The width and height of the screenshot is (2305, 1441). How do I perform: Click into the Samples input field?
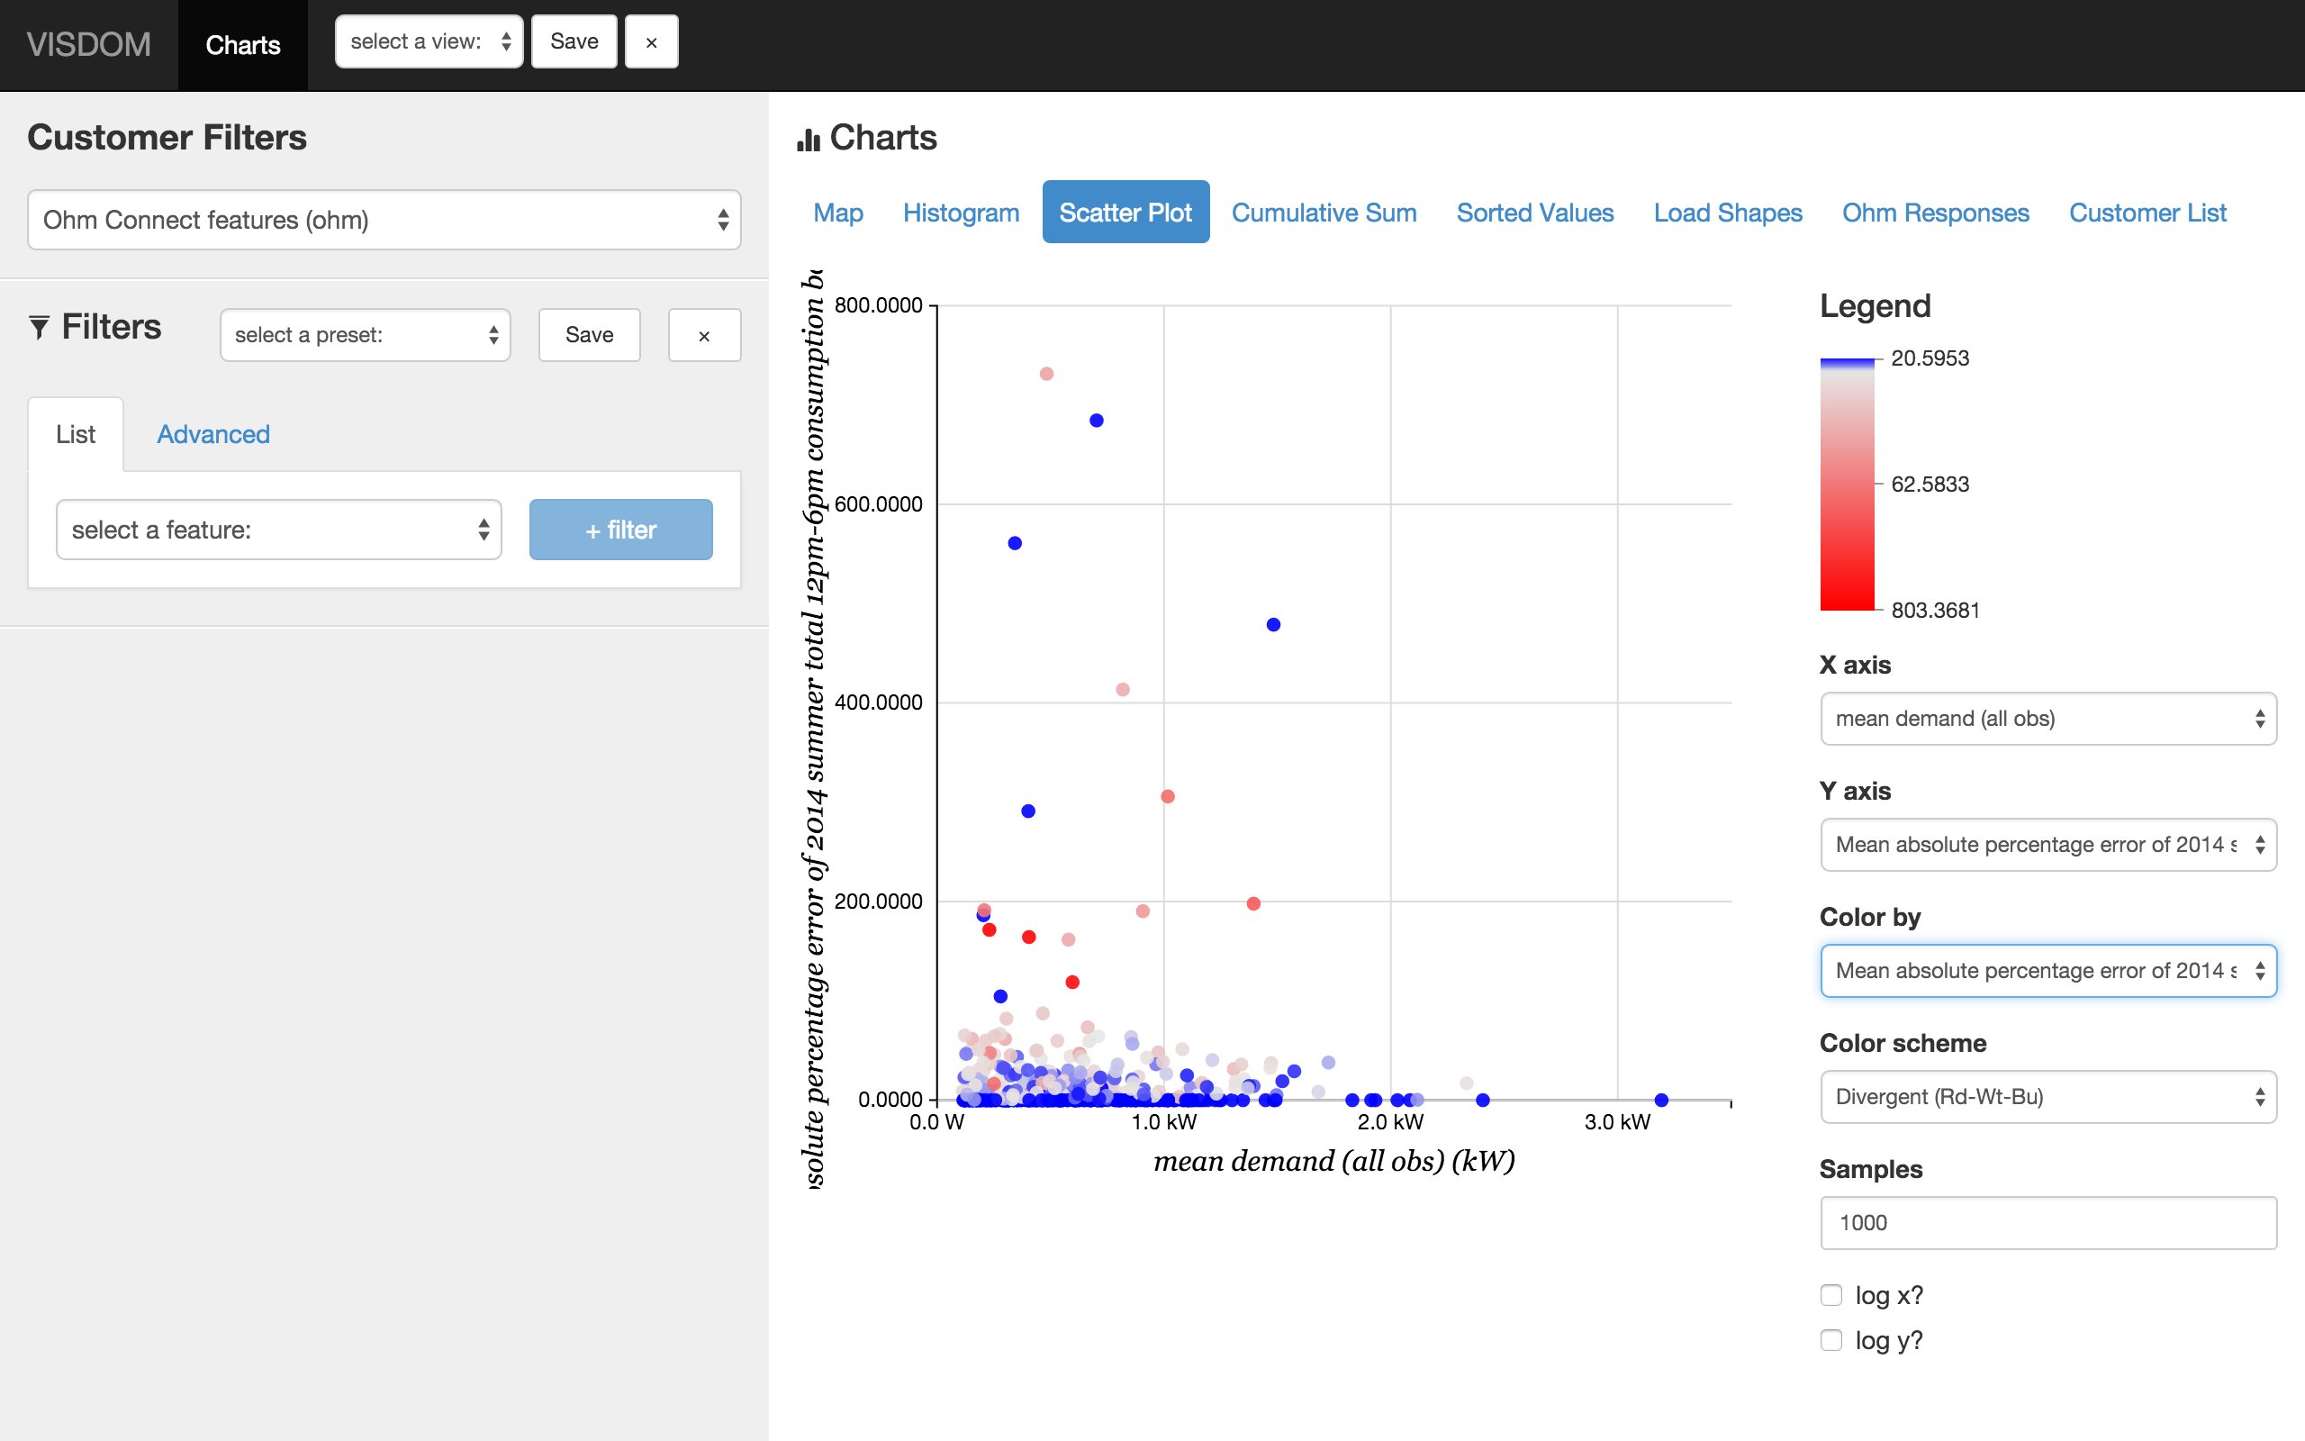[2047, 1223]
